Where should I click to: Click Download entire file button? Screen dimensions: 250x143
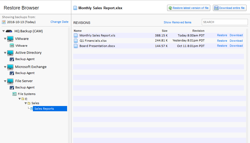[x=229, y=8]
